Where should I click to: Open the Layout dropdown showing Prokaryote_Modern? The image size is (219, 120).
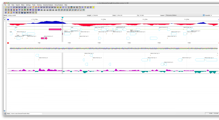(185, 15)
